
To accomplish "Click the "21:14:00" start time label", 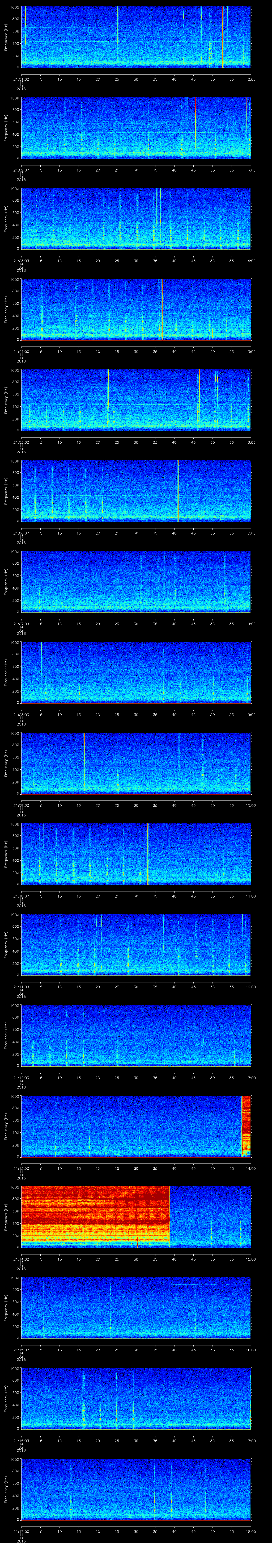I will pyautogui.click(x=22, y=1258).
